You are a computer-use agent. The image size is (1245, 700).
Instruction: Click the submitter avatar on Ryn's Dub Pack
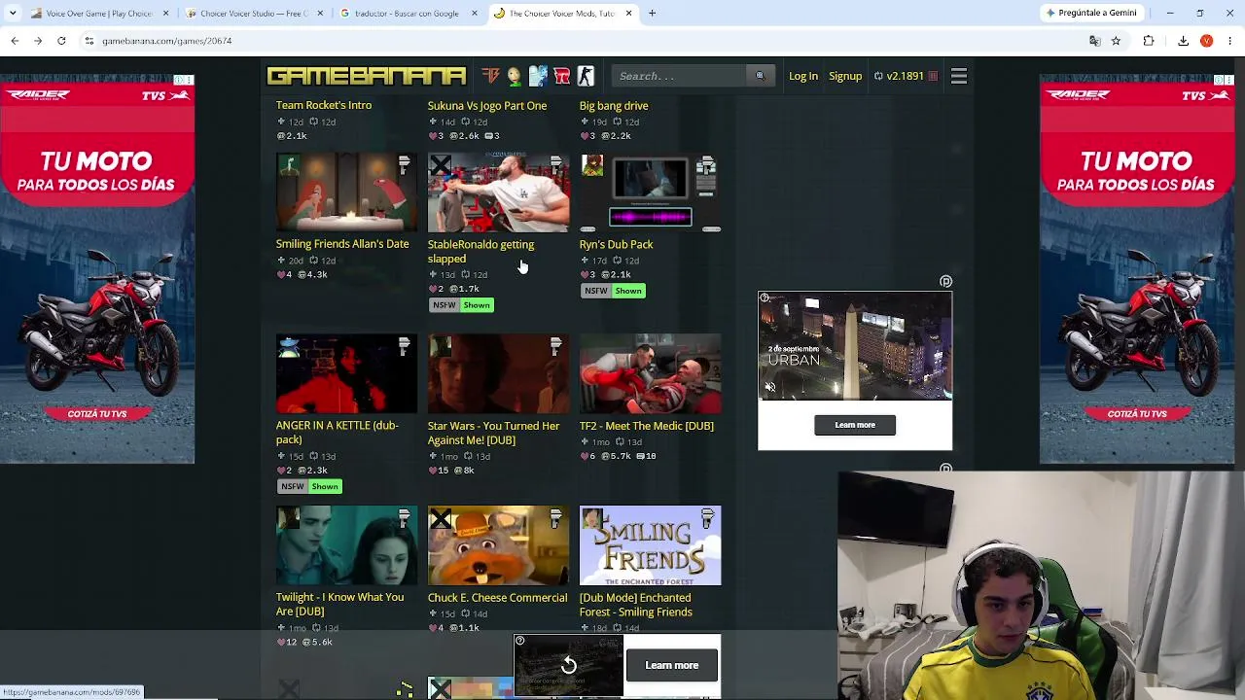pos(591,165)
